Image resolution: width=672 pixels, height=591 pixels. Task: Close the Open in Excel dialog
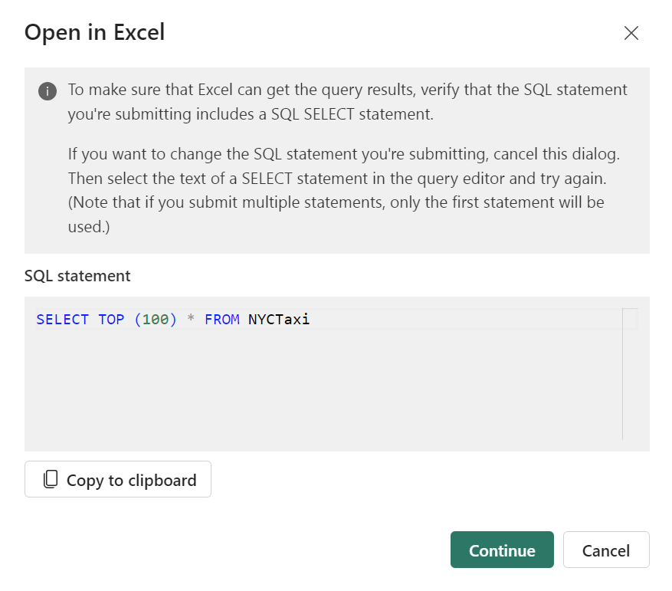[x=631, y=33]
